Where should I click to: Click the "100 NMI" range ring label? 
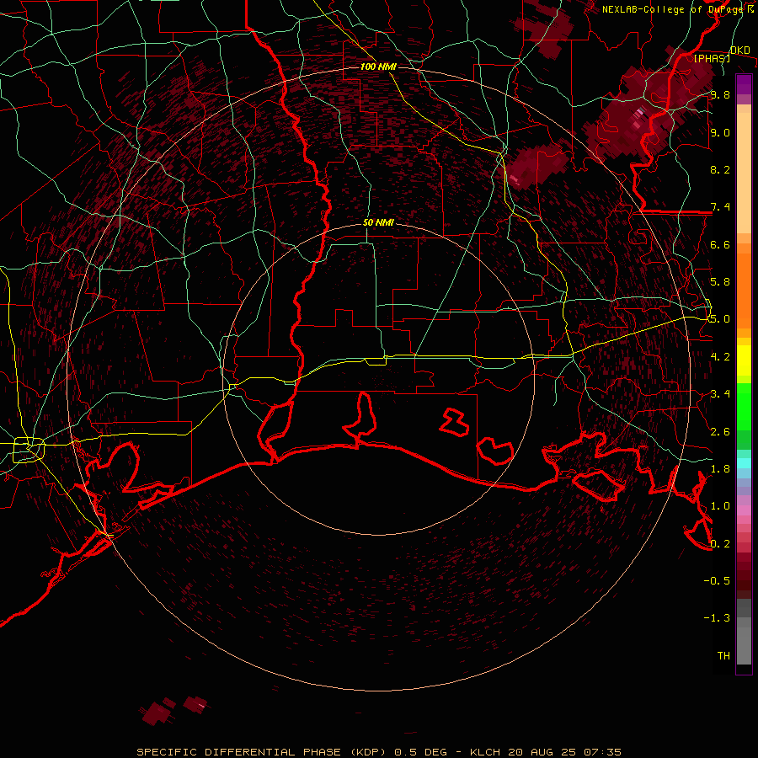coord(378,67)
